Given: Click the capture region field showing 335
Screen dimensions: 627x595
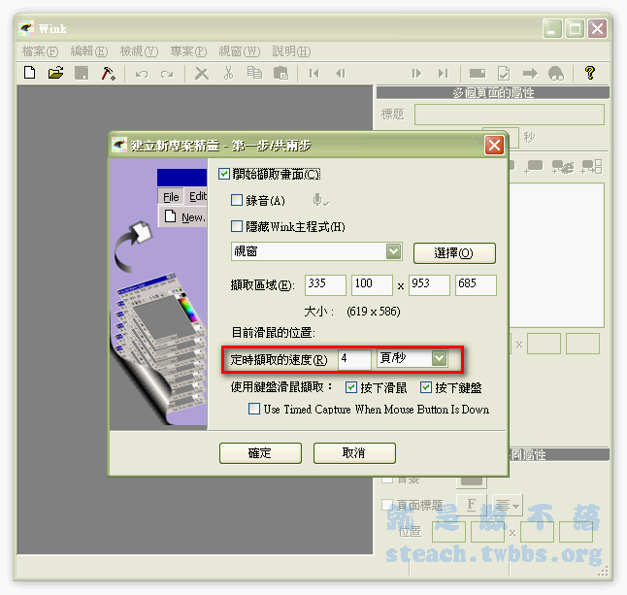Looking at the screenshot, I should point(325,284).
